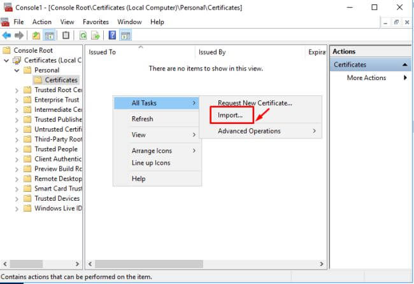Open the View menu in menu bar
This screenshot has width=414, height=284.
pos(67,22)
